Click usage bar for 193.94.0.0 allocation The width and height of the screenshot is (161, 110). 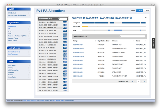tap(65, 62)
